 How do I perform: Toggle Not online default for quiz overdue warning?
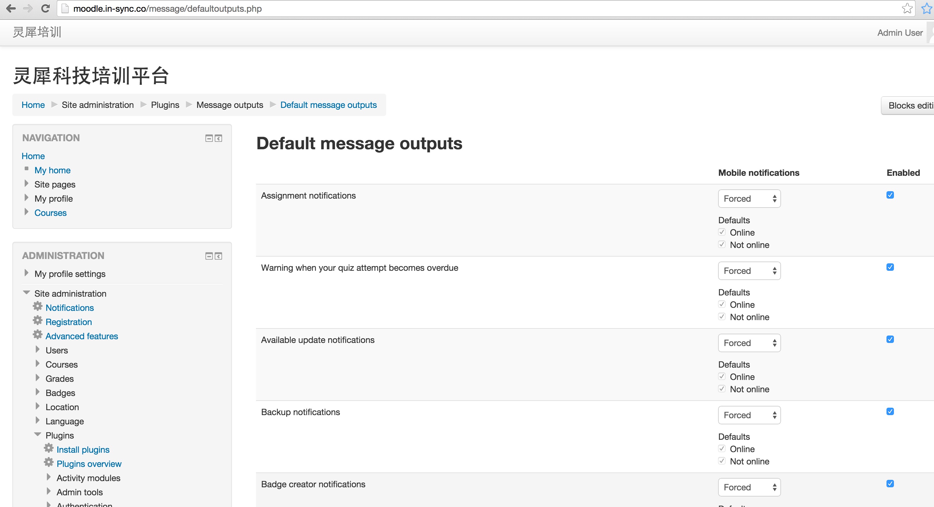coord(722,316)
